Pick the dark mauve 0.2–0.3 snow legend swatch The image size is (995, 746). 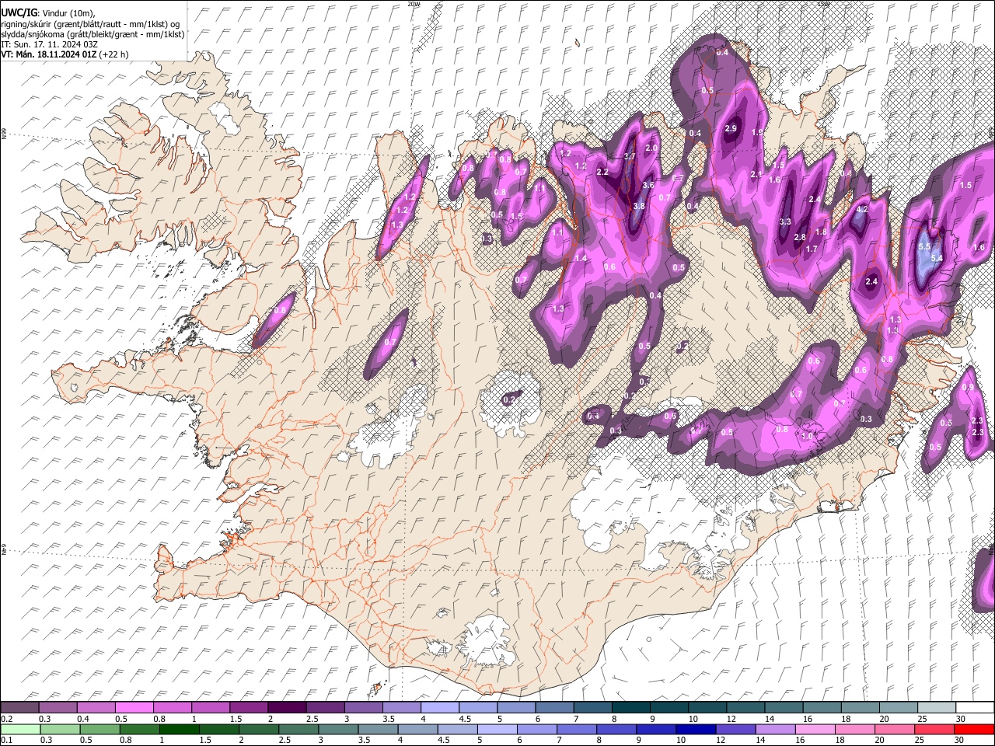pos(19,708)
